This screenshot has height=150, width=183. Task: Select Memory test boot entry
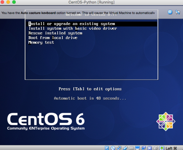click(41, 43)
